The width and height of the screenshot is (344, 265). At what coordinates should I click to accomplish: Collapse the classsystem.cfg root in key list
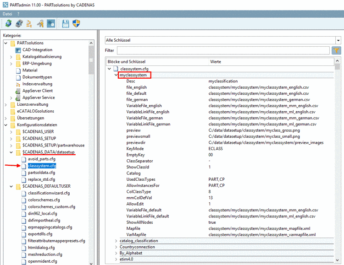109,69
